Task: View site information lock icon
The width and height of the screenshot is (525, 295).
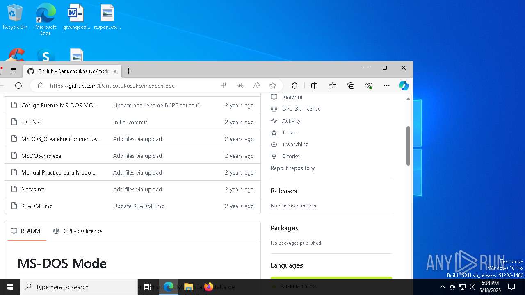Action: 40,86
